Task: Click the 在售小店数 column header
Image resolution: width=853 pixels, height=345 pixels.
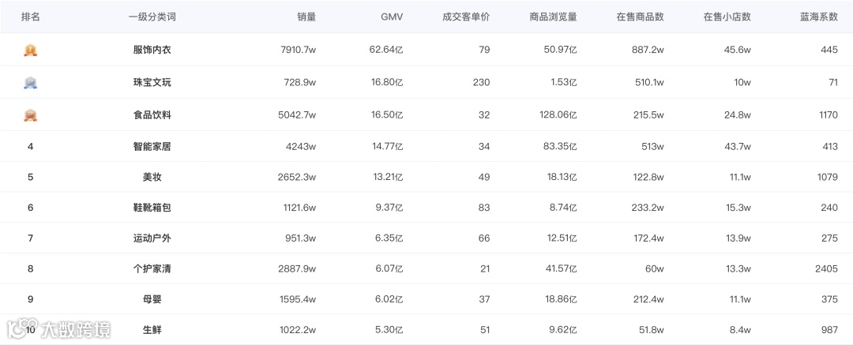Action: [727, 17]
